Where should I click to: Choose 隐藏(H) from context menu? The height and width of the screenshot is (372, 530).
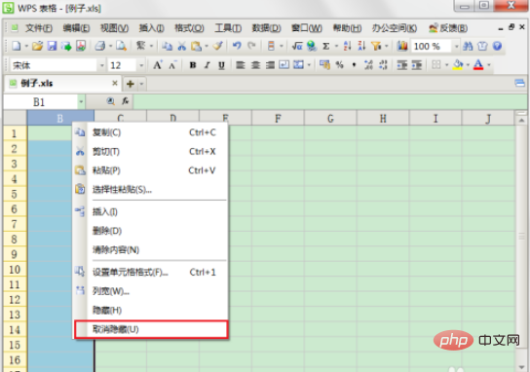151,310
